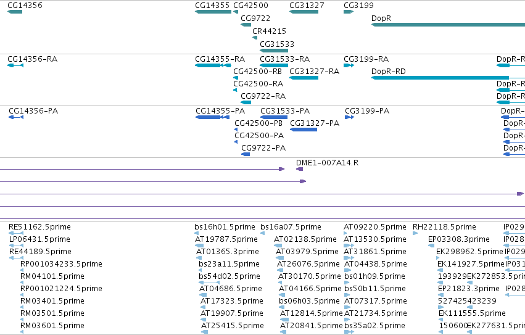The height and width of the screenshot is (335, 525).
Task: Click the CG14356-PA protein label
Action: (33, 111)
